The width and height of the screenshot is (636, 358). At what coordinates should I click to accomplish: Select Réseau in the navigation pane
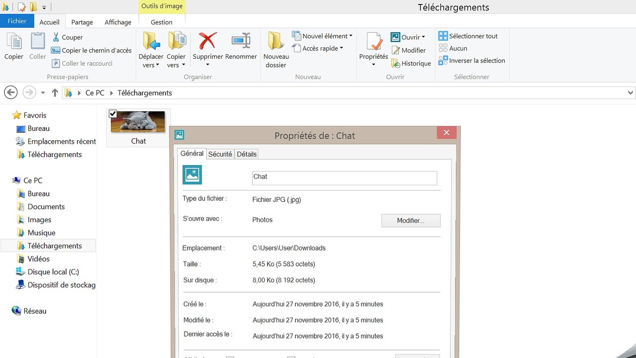pos(29,311)
